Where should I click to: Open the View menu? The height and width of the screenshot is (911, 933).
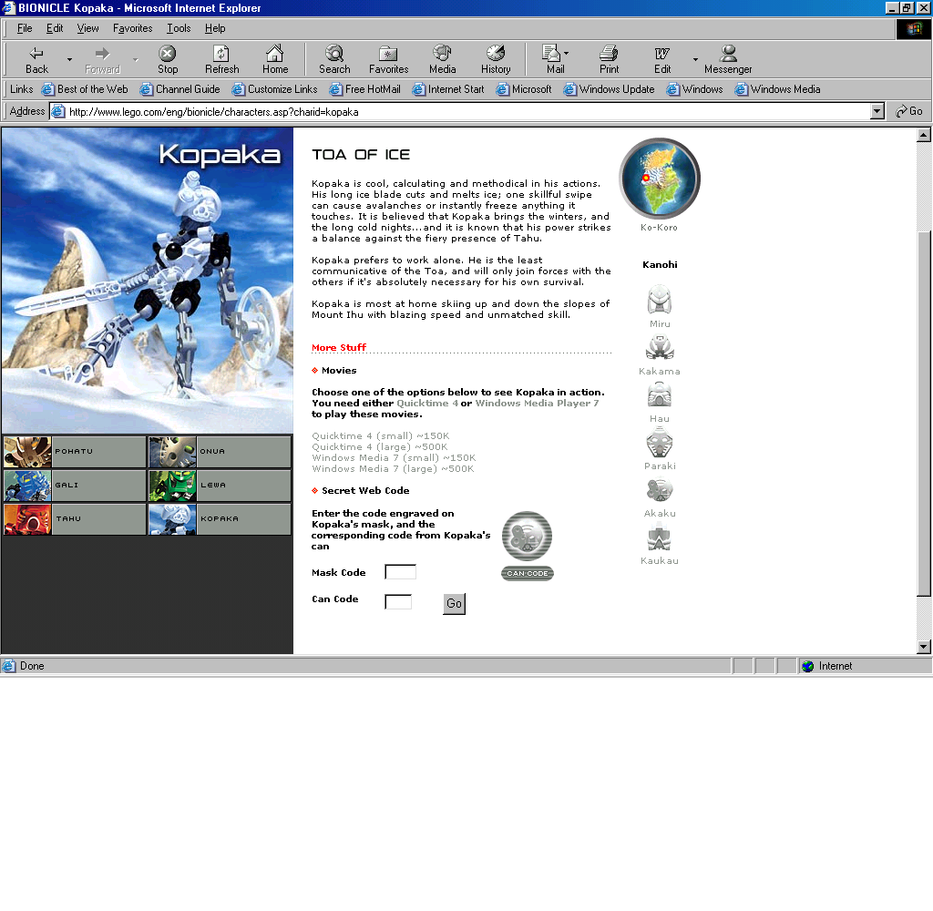tap(87, 28)
